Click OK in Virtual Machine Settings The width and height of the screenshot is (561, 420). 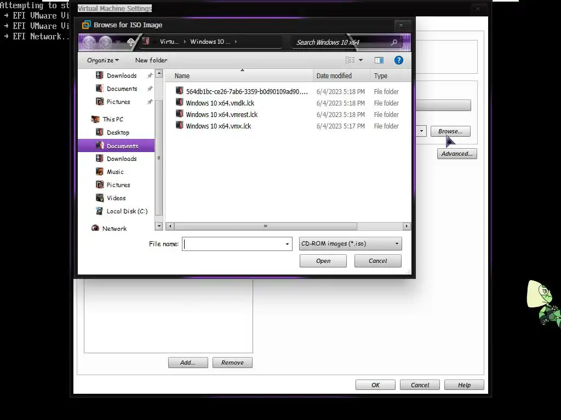click(x=375, y=385)
